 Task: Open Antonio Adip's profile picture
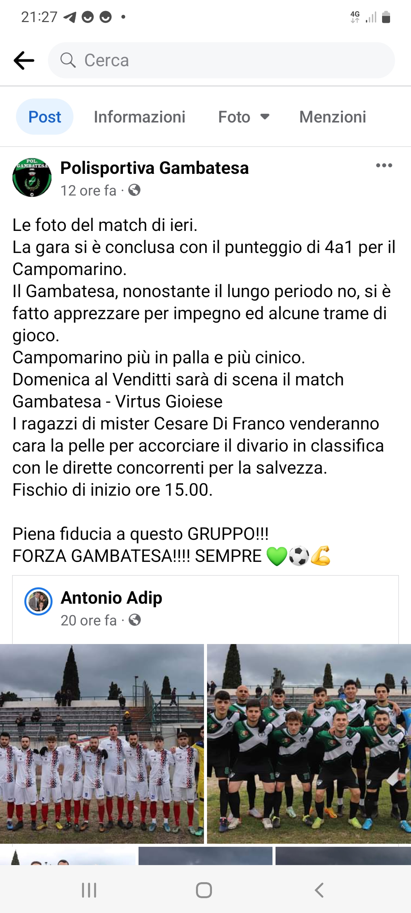click(38, 601)
